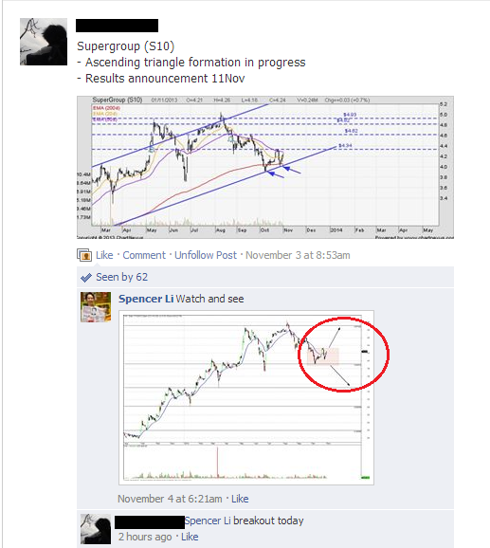Open Spencer Li's profile picture
The width and height of the screenshot is (490, 548).
pyautogui.click(x=96, y=307)
